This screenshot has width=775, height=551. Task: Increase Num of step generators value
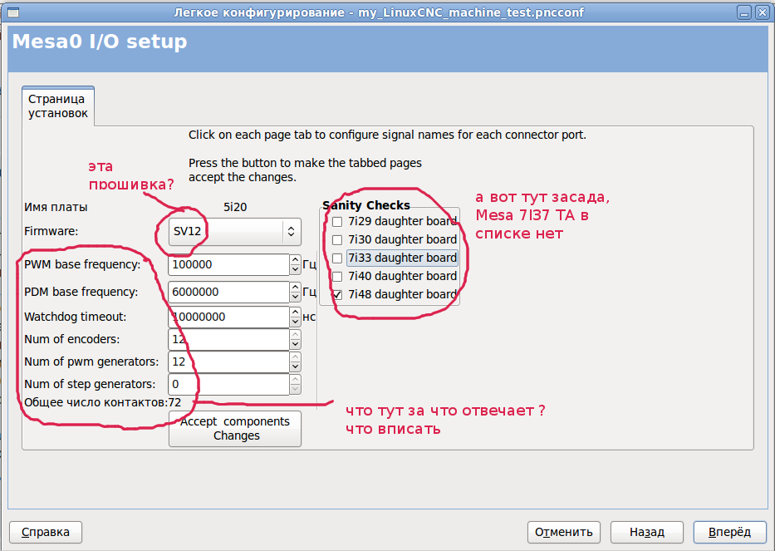point(295,379)
